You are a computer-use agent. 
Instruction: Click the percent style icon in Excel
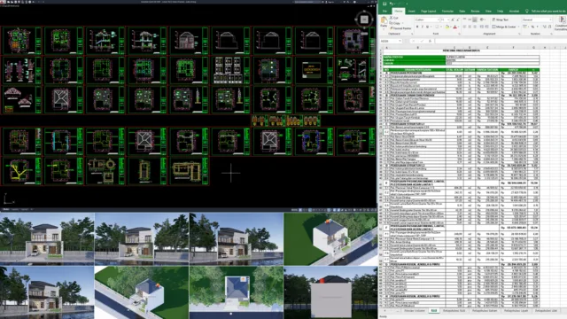tap(533, 27)
